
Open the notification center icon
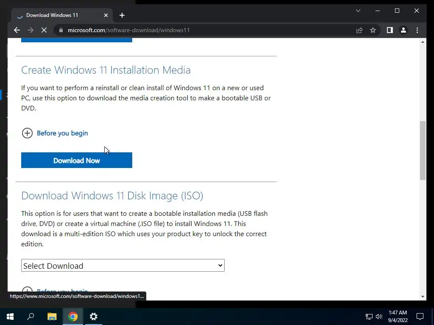pos(420,317)
